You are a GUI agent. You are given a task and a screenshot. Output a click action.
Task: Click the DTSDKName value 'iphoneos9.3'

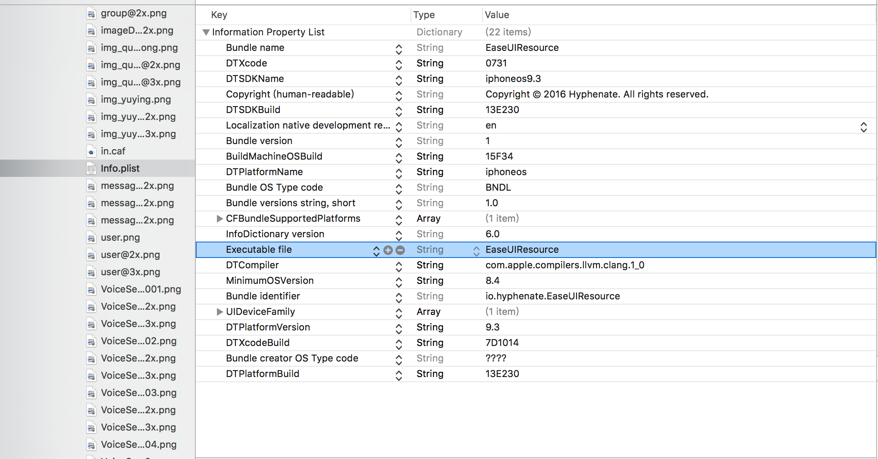[x=513, y=79]
